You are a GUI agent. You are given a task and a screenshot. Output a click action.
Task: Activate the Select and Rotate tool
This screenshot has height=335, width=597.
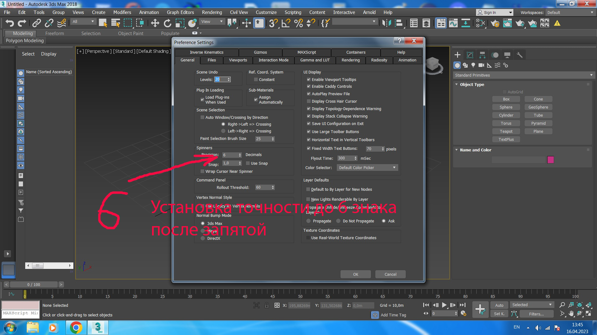coord(167,23)
